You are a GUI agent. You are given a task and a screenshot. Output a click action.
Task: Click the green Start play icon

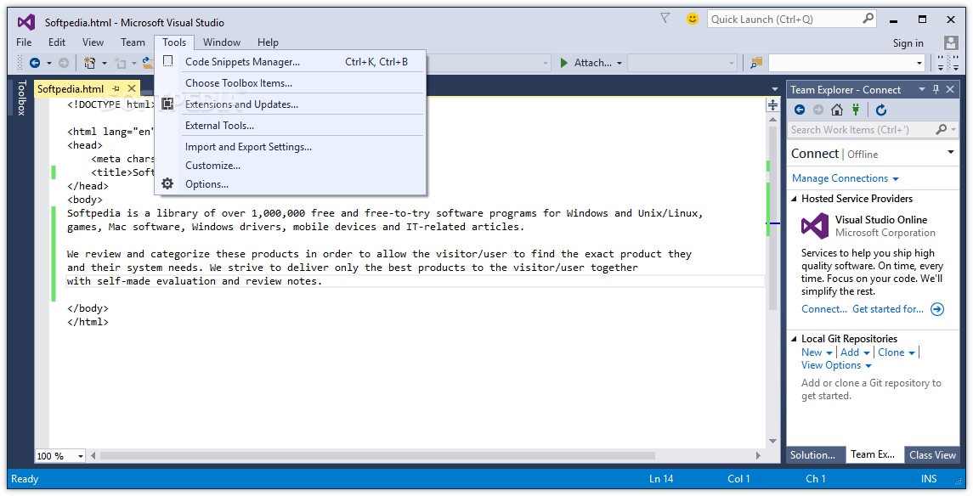tap(564, 63)
